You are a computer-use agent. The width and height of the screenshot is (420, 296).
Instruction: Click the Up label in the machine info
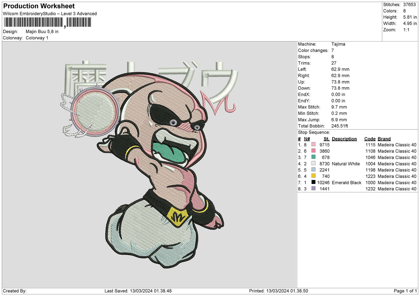tap(301, 82)
